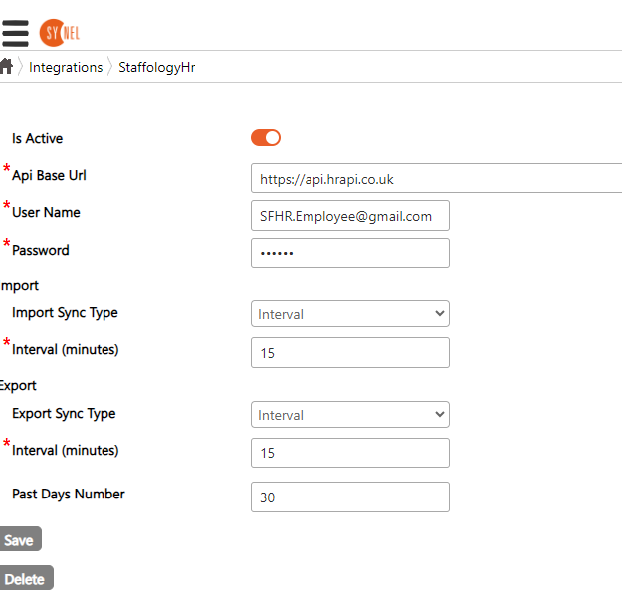
Task: Click the Past Days Number label
Action: point(69,494)
